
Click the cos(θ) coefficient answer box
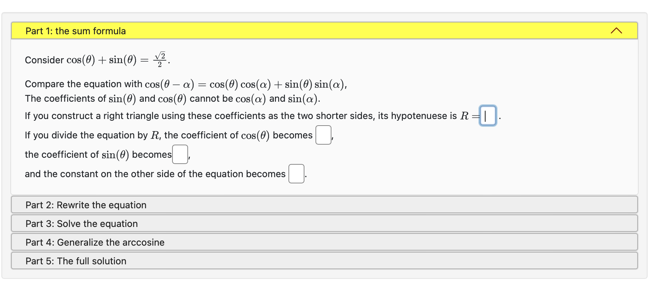(323, 136)
